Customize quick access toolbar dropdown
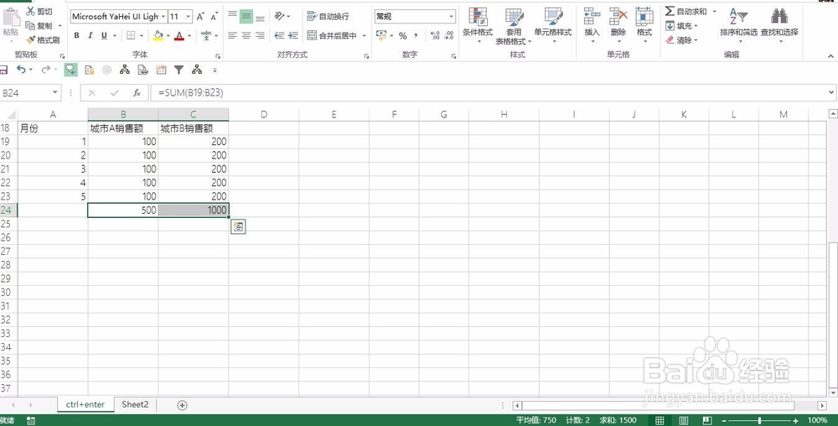 pos(215,70)
